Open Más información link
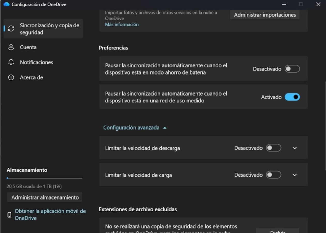This screenshot has height=233, width=326. coord(122,24)
